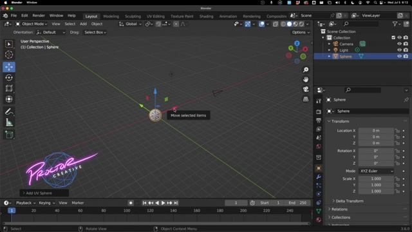Expand the Collections panel
This screenshot has height=232, width=412.
point(341,218)
